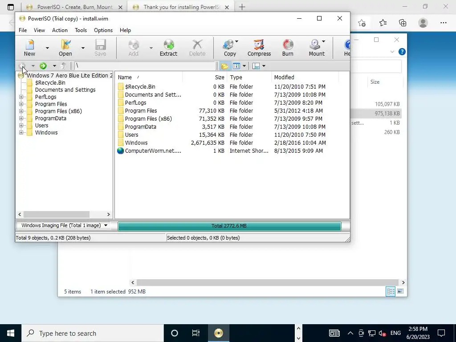Open the Options menu

[103, 30]
